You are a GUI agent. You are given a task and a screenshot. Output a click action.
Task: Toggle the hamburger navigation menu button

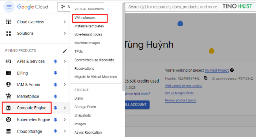tap(9, 7)
